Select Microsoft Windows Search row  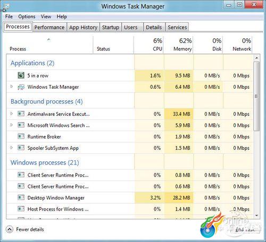point(130,125)
